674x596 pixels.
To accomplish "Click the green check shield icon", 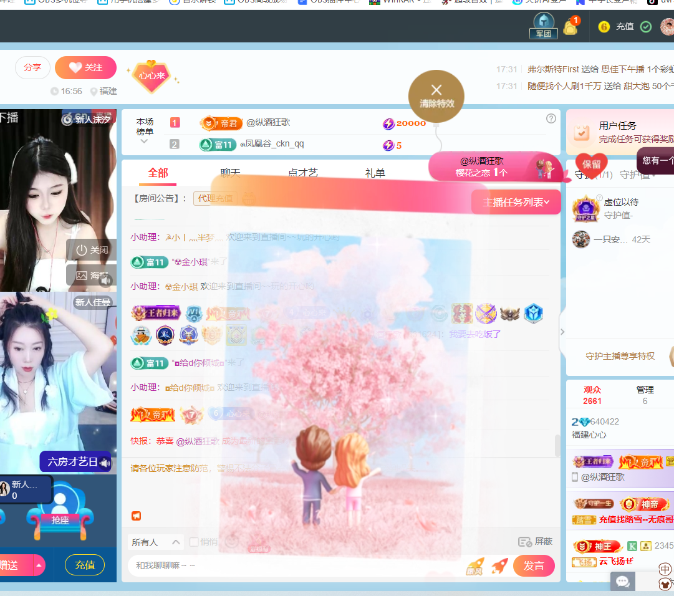I will [645, 27].
